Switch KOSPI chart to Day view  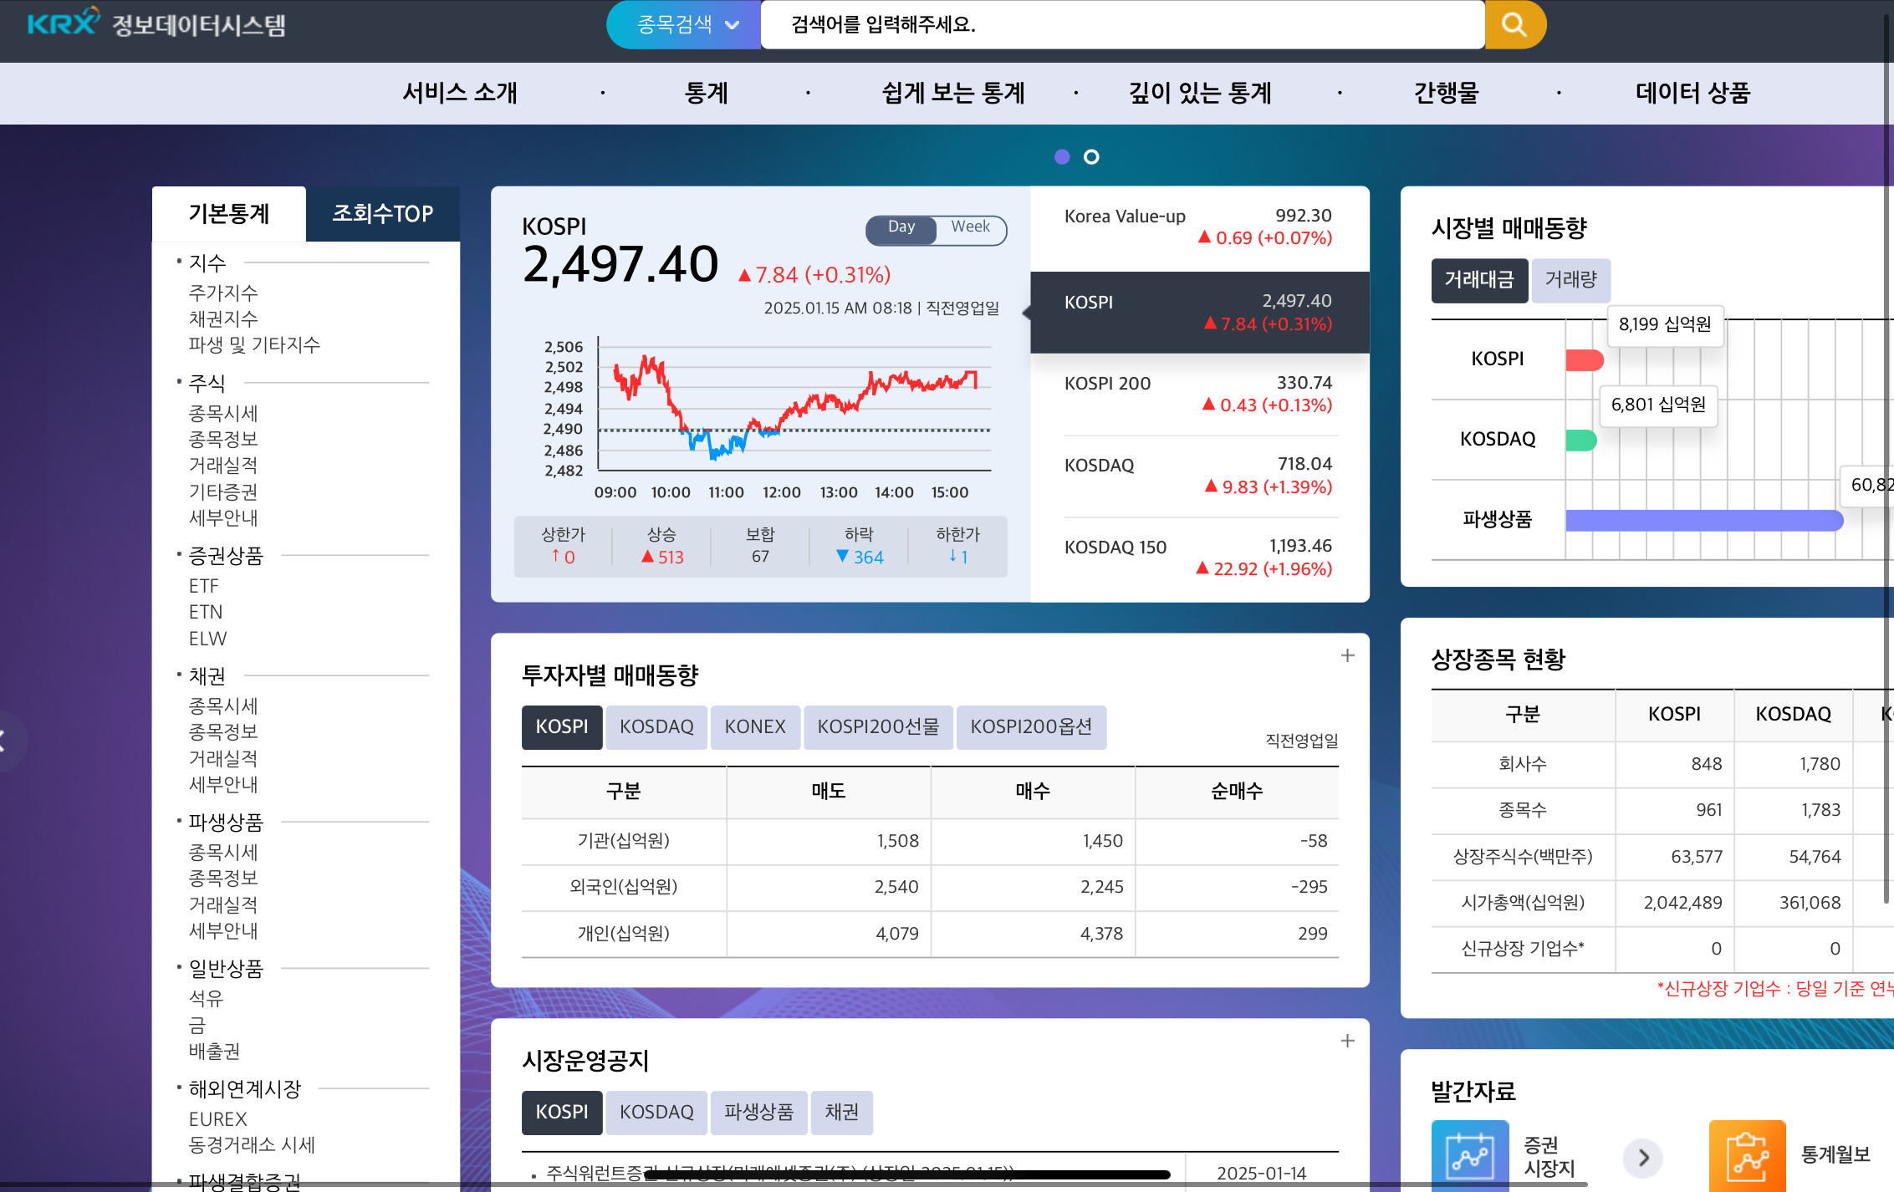[x=901, y=227]
